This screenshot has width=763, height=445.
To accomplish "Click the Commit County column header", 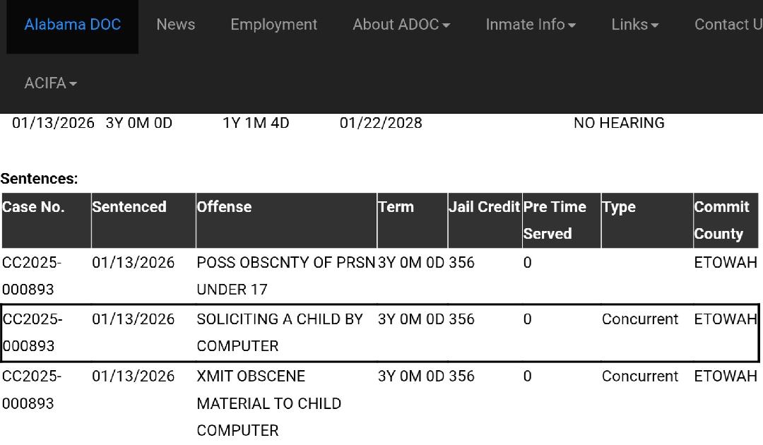I will tap(721, 220).
